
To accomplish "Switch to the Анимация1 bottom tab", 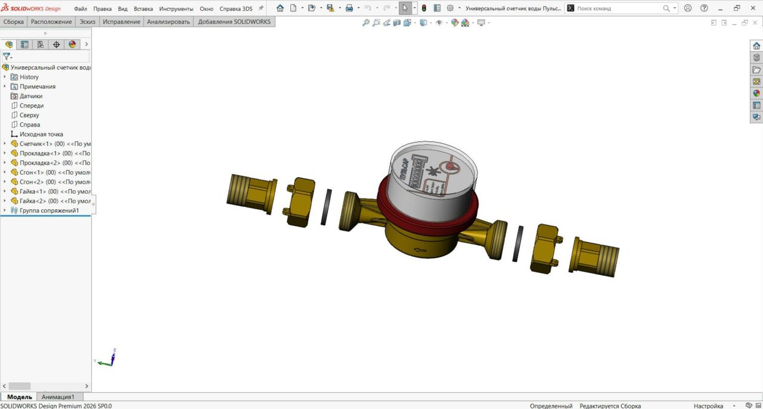I will point(58,397).
